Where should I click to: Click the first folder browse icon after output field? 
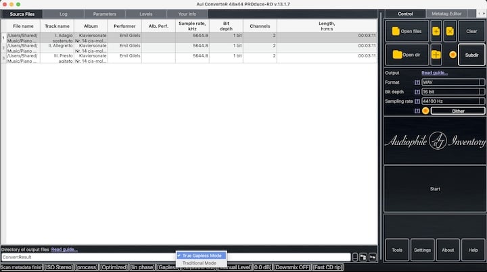pyautogui.click(x=363, y=257)
